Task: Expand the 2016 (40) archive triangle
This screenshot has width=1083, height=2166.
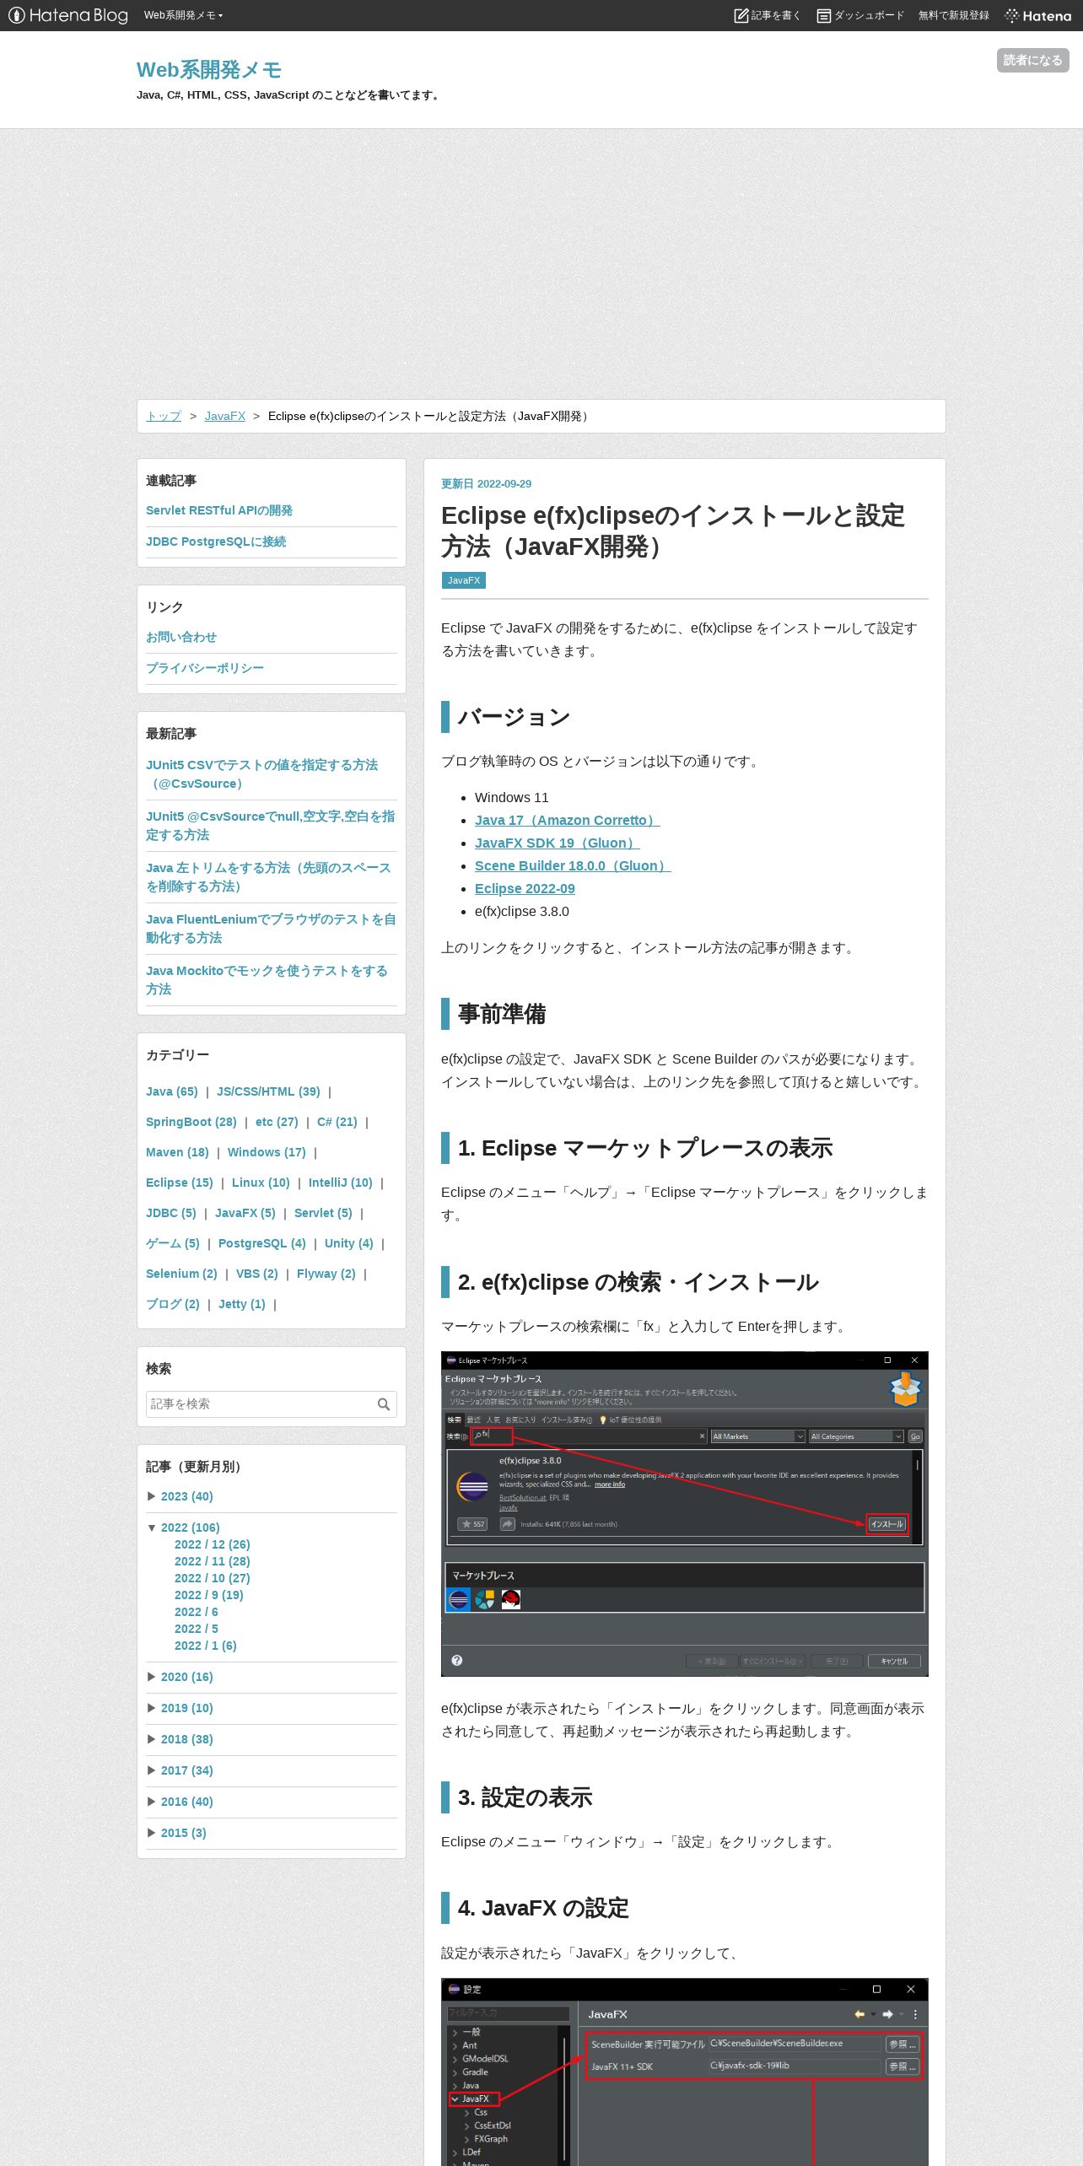Action: [152, 1802]
